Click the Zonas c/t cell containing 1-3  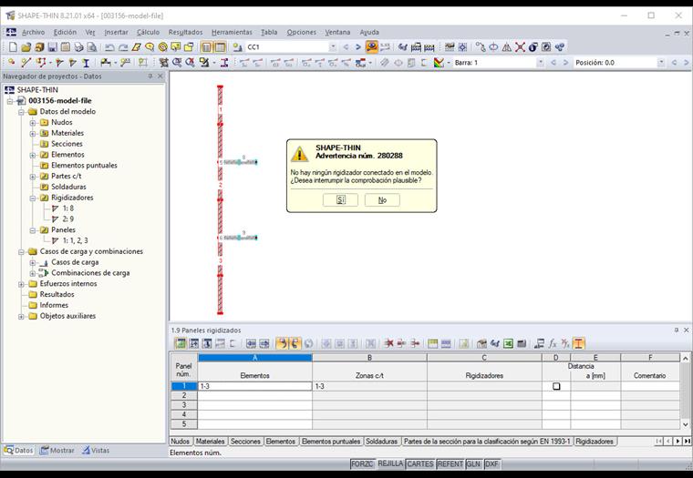click(x=369, y=386)
